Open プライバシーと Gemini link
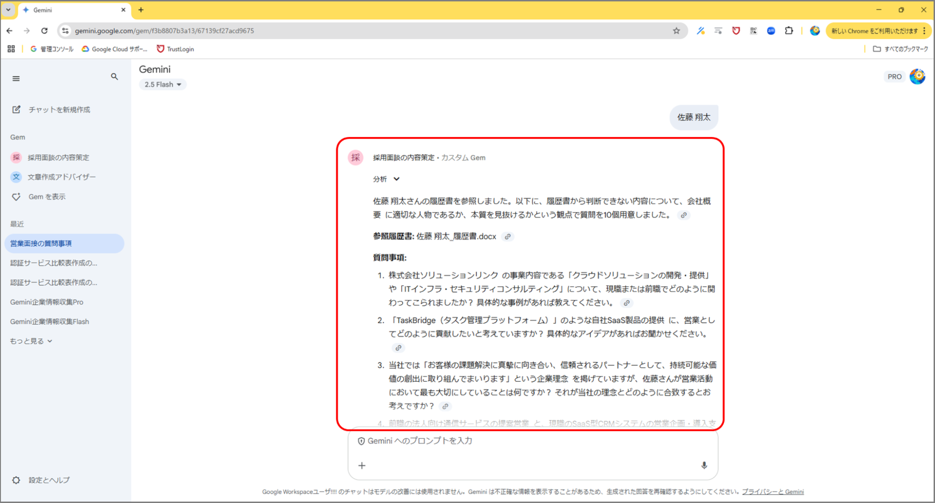This screenshot has height=503, width=935. pos(773,492)
